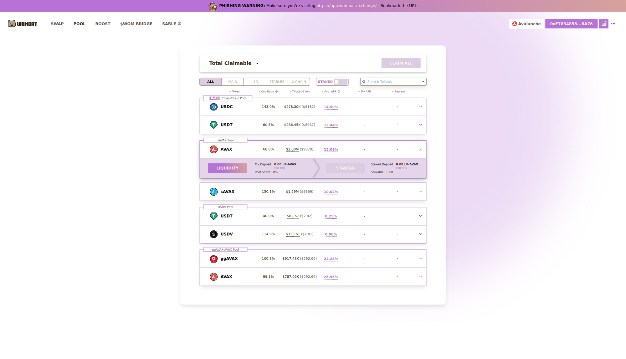Click the 0.06% APR for USDV

click(x=331, y=234)
